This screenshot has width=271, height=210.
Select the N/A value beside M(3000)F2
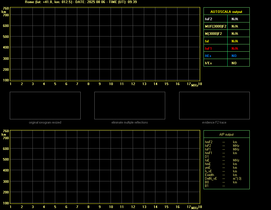click(x=235, y=34)
